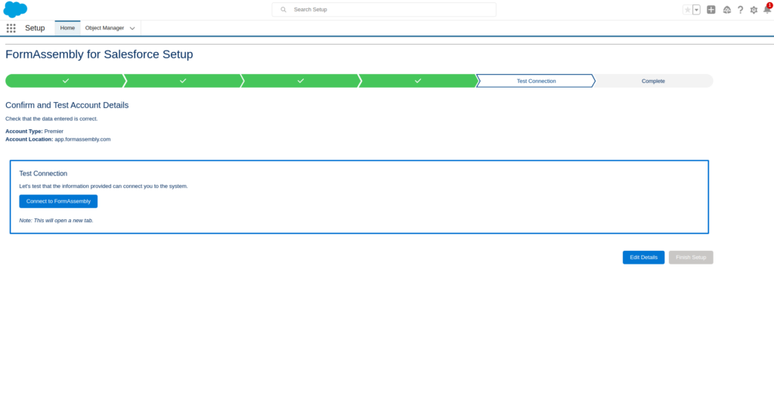The width and height of the screenshot is (774, 396).
Task: Open the Help question mark icon
Action: (x=740, y=10)
